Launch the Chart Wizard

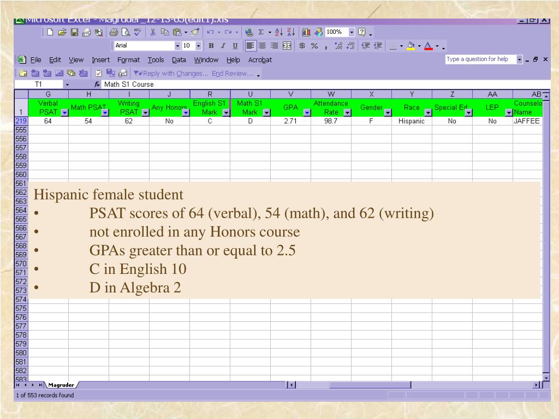pyautogui.click(x=306, y=32)
